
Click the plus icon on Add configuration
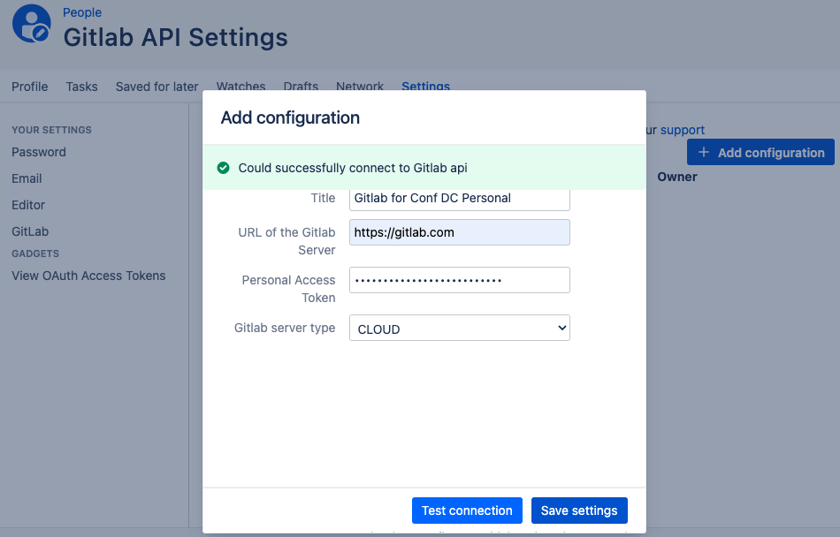click(704, 153)
